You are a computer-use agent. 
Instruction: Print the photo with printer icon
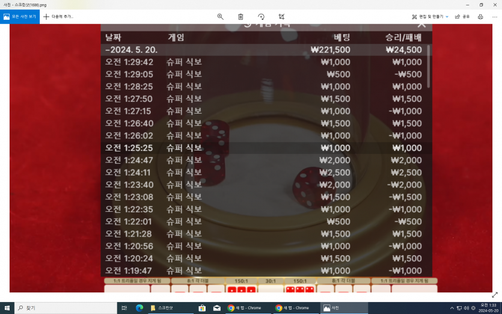(x=480, y=17)
